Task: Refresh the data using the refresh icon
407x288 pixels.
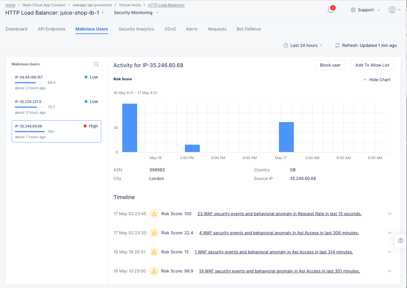Action: click(337, 45)
